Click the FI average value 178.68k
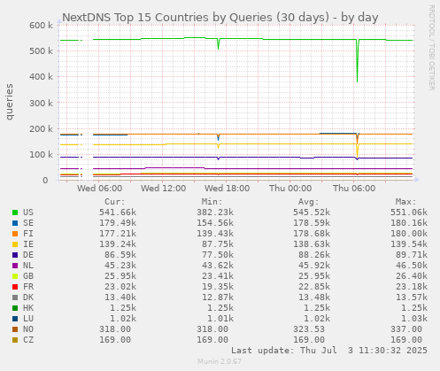The image size is (440, 371). [312, 234]
